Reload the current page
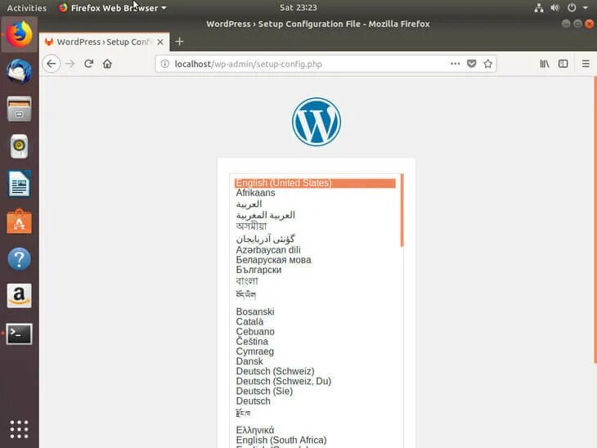This screenshot has width=597, height=448. (88, 64)
